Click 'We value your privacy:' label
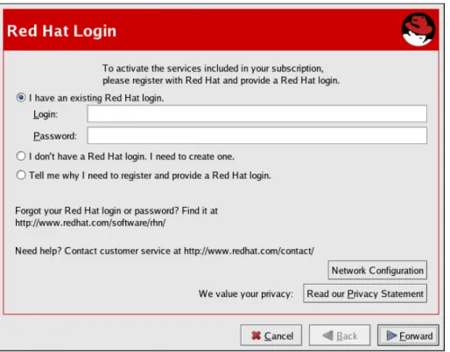This screenshot has width=450, height=352. click(246, 293)
